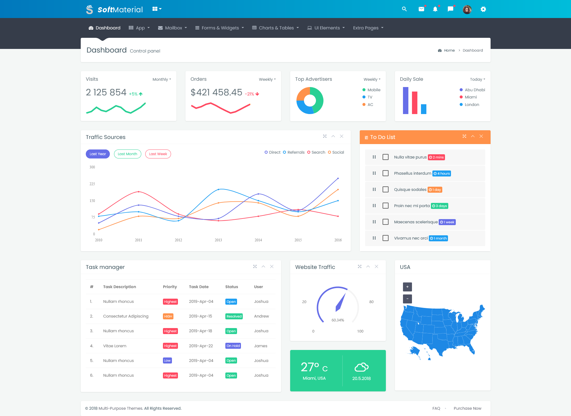Collapse the To Do List panel

point(473,136)
